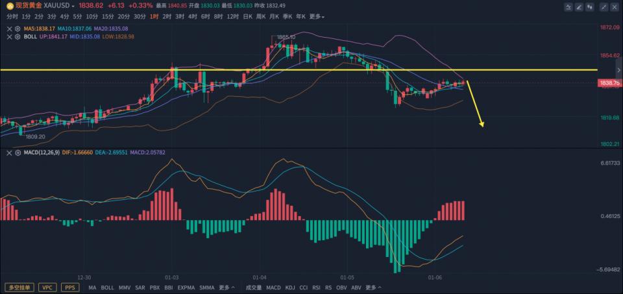This screenshot has height=294, width=623.
Task: Toggle the PPS overlay button
Action: 70,288
